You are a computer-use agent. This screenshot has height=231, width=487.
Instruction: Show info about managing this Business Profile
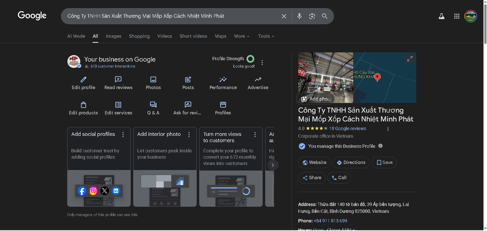pos(380,146)
